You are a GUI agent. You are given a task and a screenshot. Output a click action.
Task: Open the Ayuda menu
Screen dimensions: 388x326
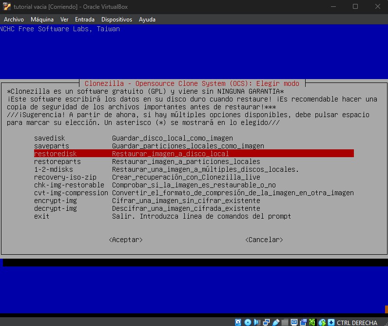click(147, 20)
